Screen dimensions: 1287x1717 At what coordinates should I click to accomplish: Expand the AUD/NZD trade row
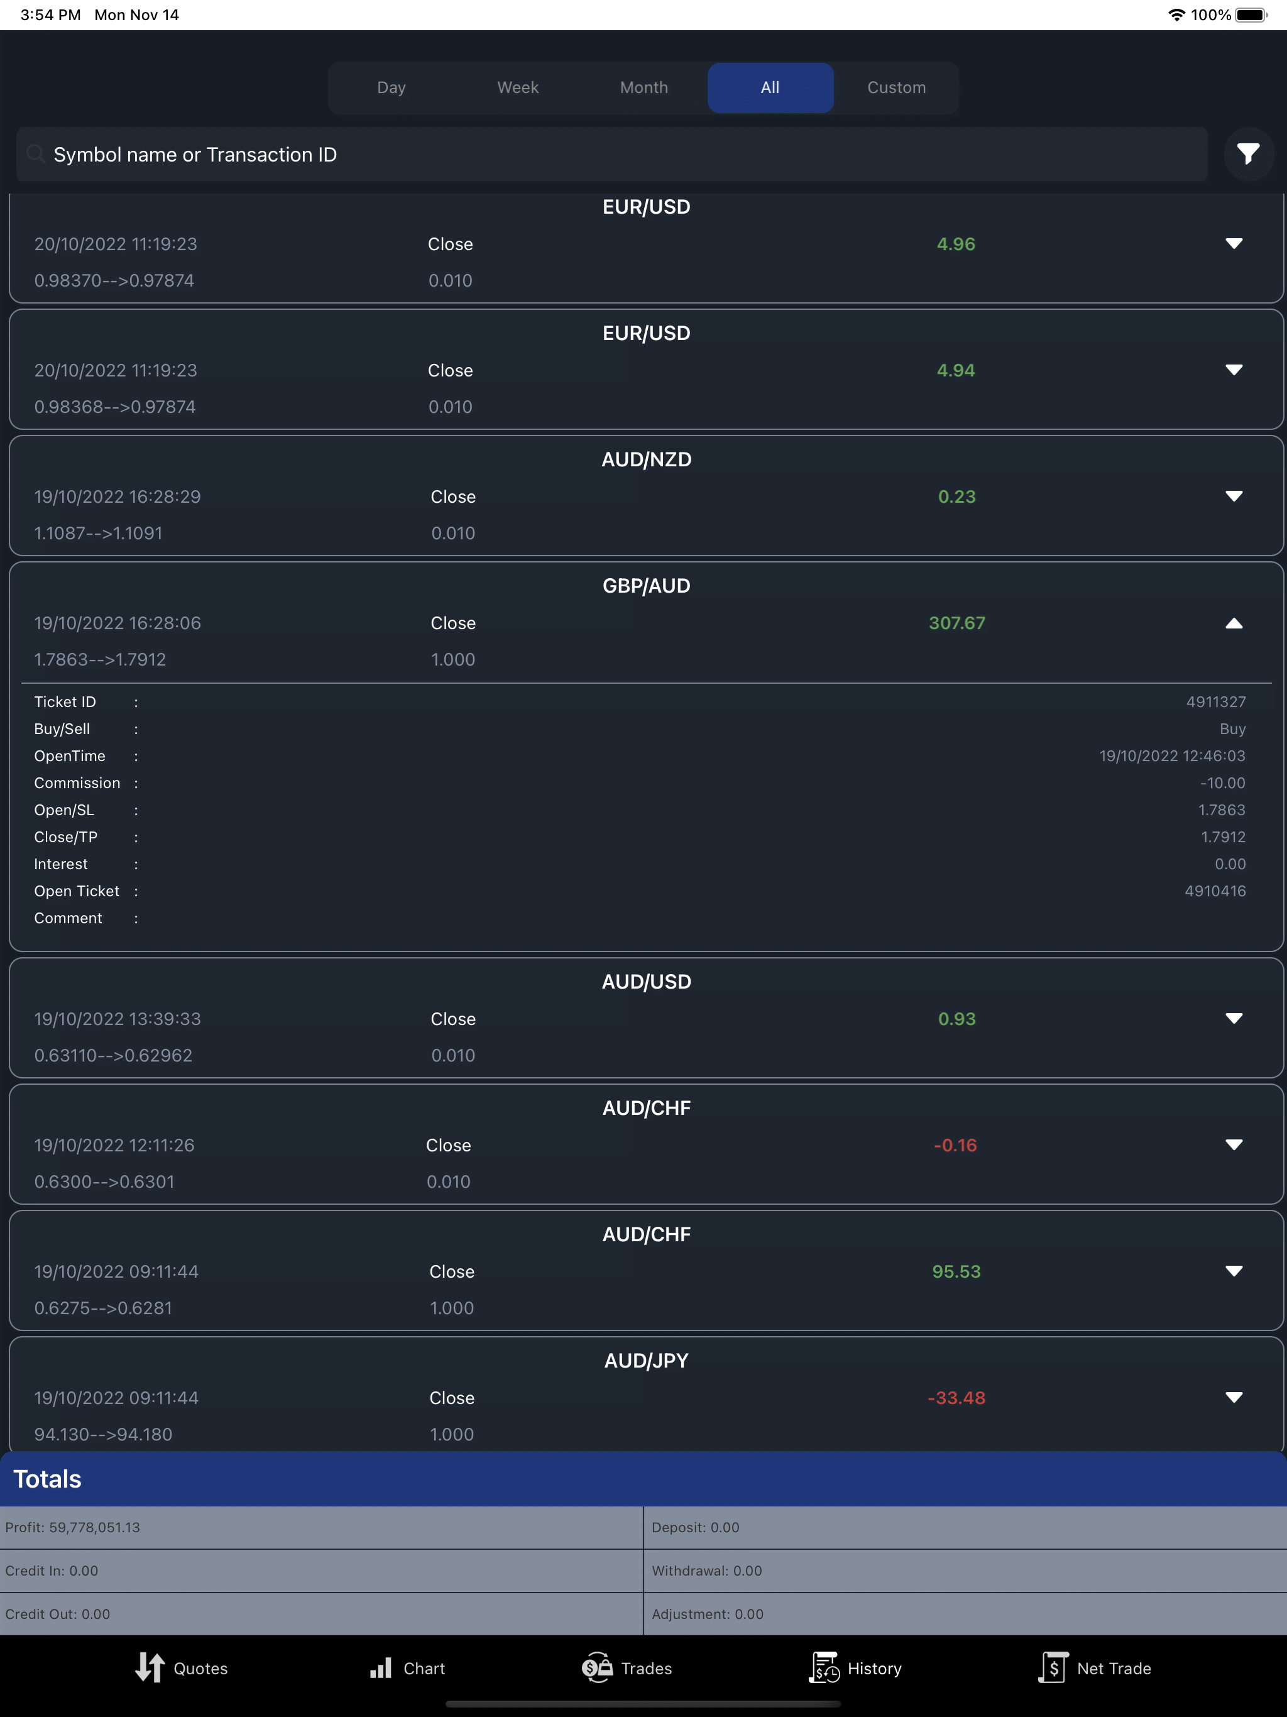pos(1234,496)
